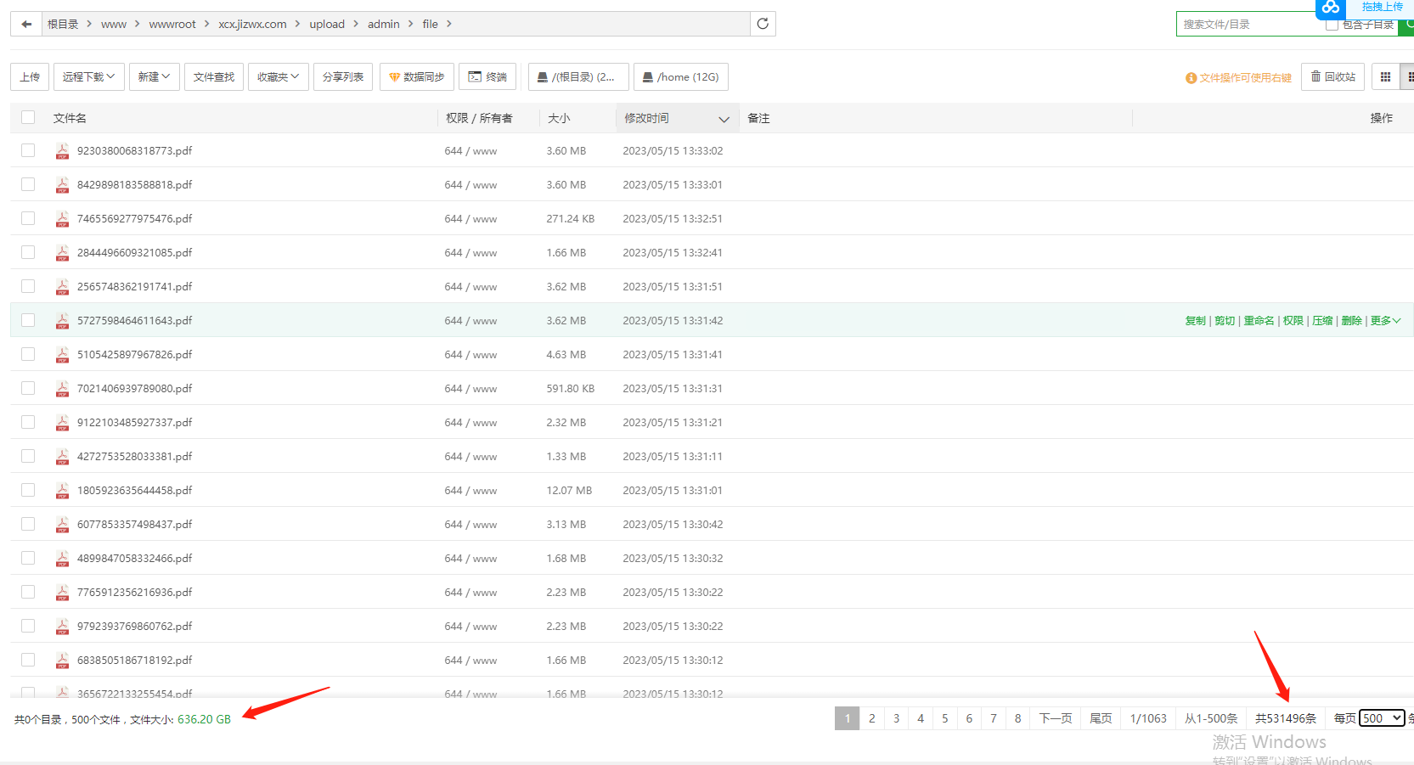The height and width of the screenshot is (765, 1414).
Task: Open 数据同步 data sync
Action: [416, 76]
